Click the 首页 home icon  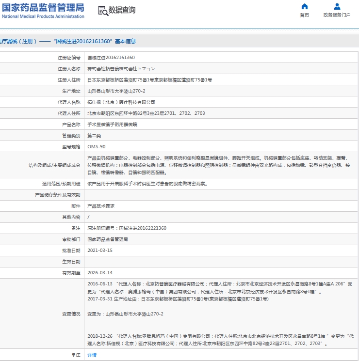coord(304,6)
